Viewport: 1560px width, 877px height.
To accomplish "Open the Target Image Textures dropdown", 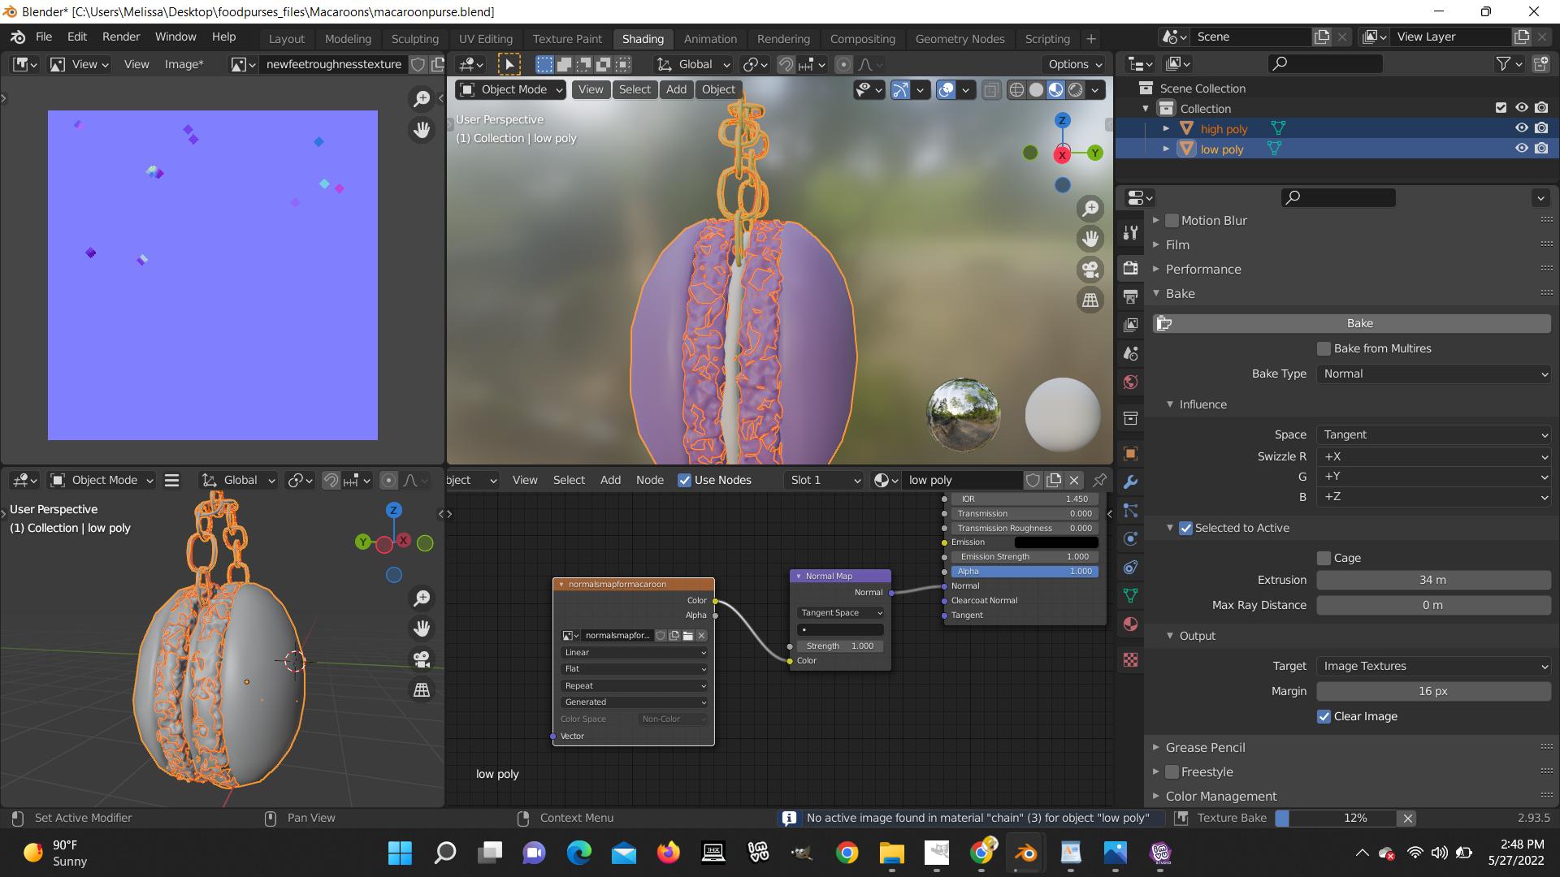I will (1434, 666).
